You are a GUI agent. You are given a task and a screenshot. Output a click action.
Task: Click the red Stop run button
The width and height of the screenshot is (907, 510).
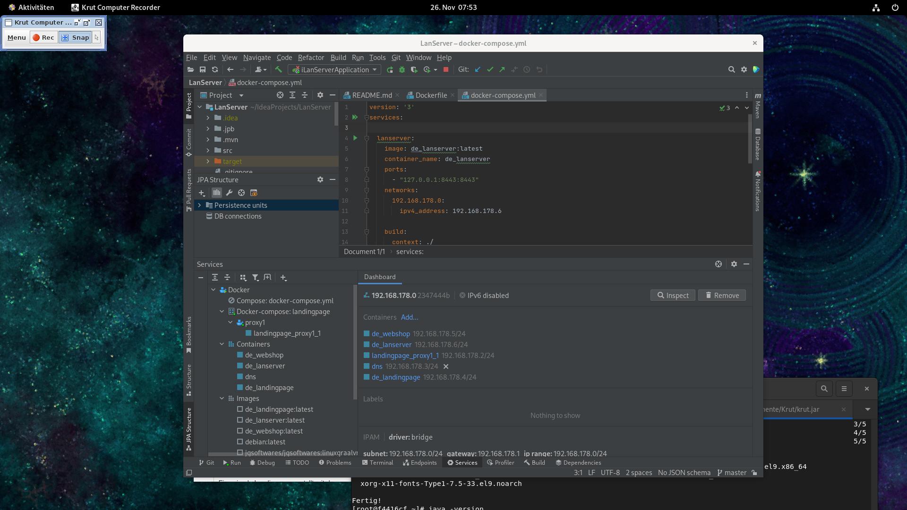point(445,69)
